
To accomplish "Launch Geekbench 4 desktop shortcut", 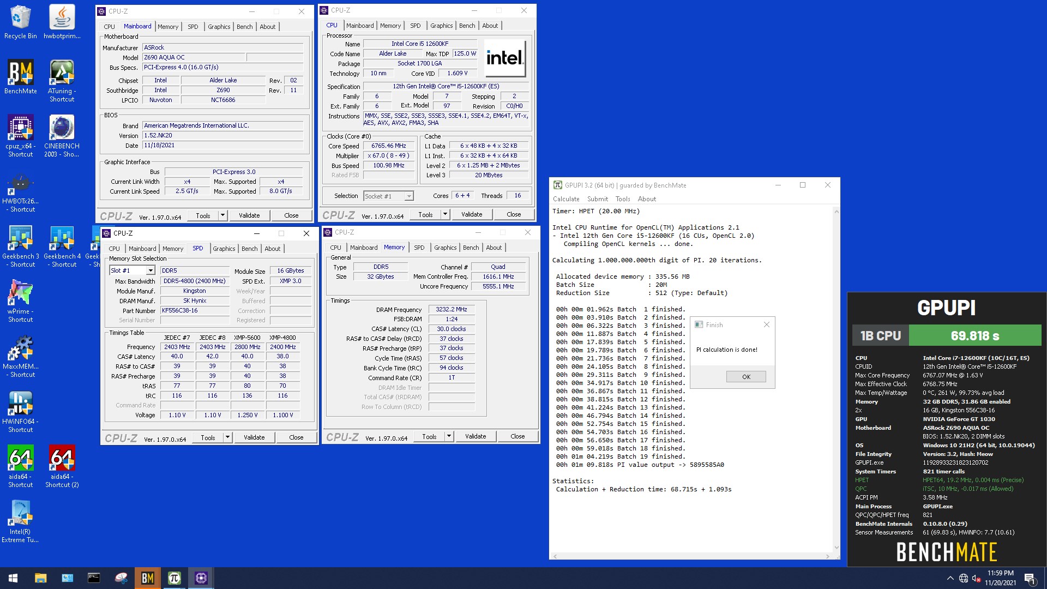I will pyautogui.click(x=62, y=247).
